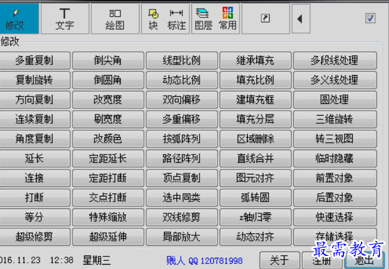This screenshot has height=269, width=389.
Task: Click the 多重复制 button
Action: point(34,60)
